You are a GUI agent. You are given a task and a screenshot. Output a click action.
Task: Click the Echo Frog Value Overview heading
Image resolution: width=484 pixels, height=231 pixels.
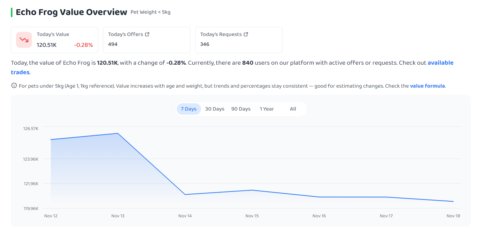72,12
